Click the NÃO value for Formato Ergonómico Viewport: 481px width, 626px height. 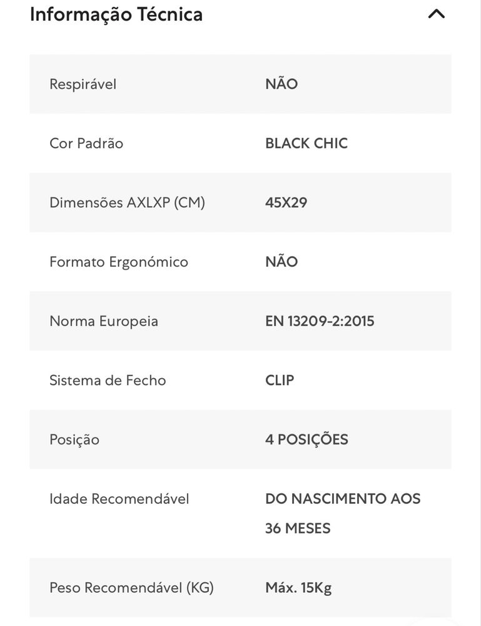coord(281,262)
